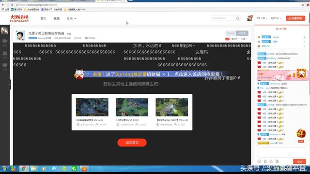Screen dimensions: 310x174
Task: Open the apps shortcut in the bookmarks bar
Action: coord(5,9)
